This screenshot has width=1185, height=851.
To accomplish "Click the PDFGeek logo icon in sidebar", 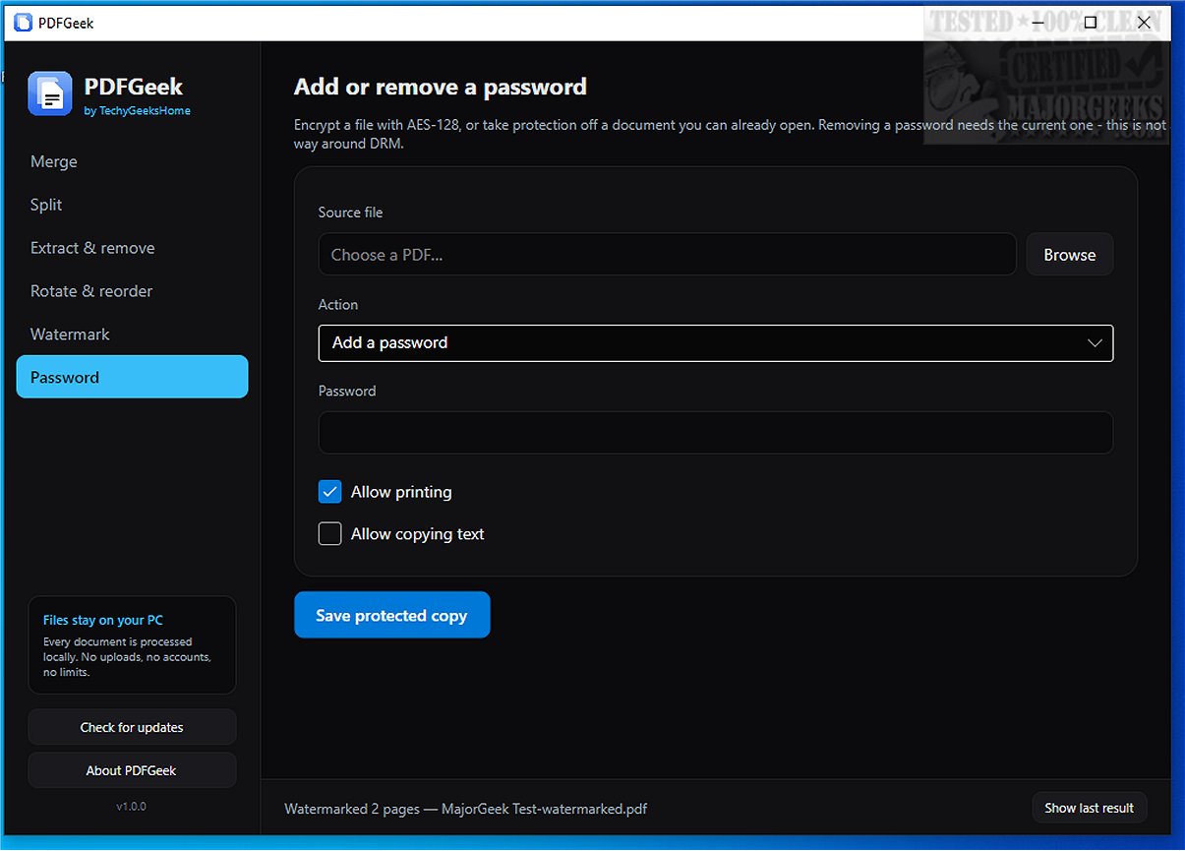I will (50, 93).
